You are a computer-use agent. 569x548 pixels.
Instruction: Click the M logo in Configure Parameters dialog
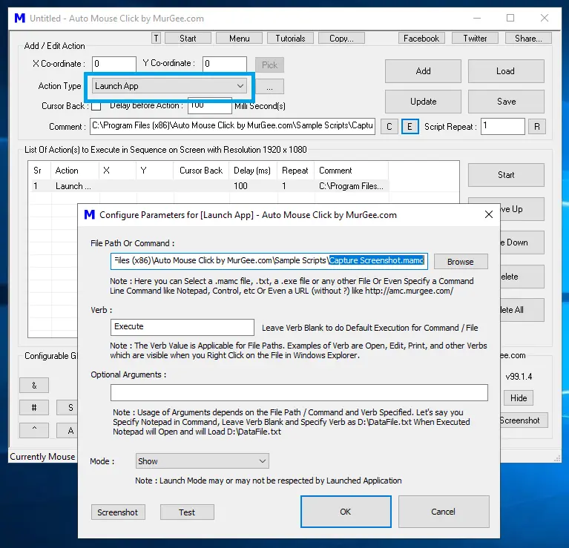pyautogui.click(x=89, y=215)
